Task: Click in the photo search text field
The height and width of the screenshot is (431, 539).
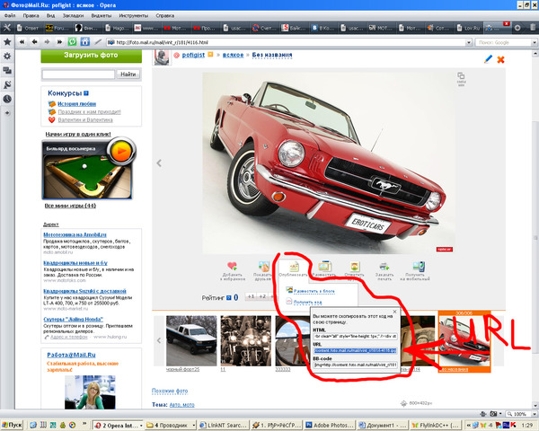Action: coord(78,75)
